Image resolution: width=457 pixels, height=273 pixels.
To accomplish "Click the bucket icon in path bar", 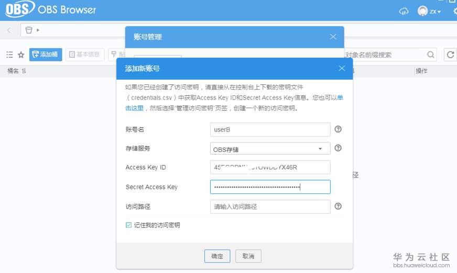I will (28, 30).
